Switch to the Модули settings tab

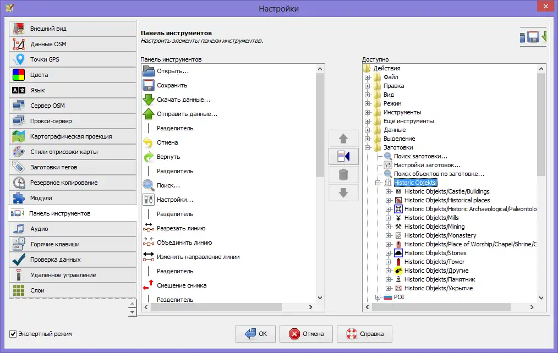point(72,198)
